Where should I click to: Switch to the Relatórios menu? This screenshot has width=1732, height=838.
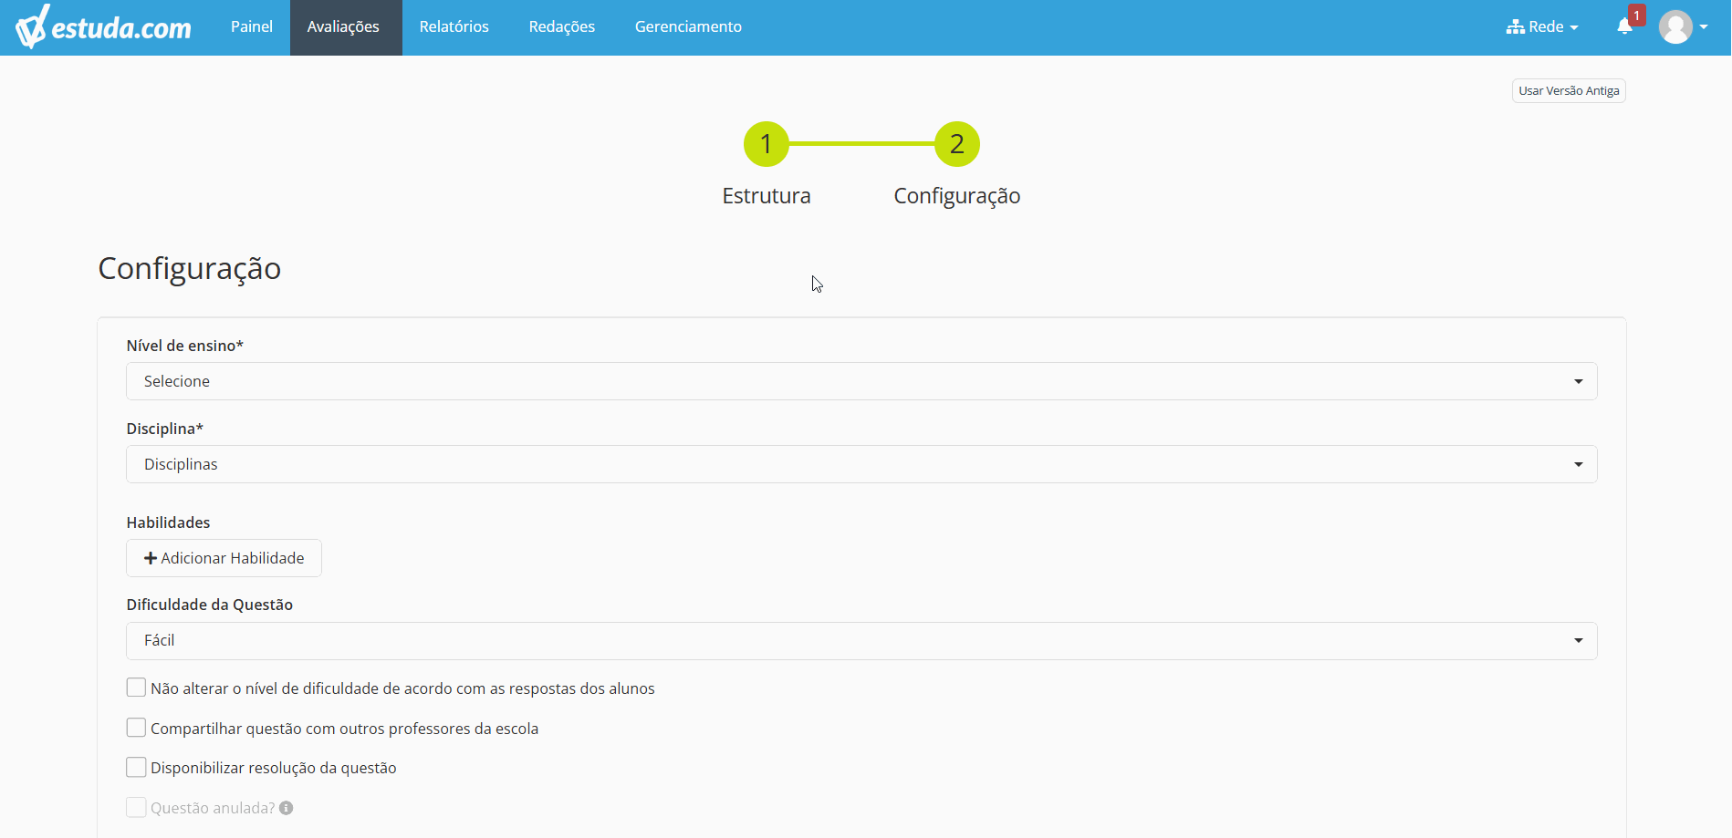point(454,27)
